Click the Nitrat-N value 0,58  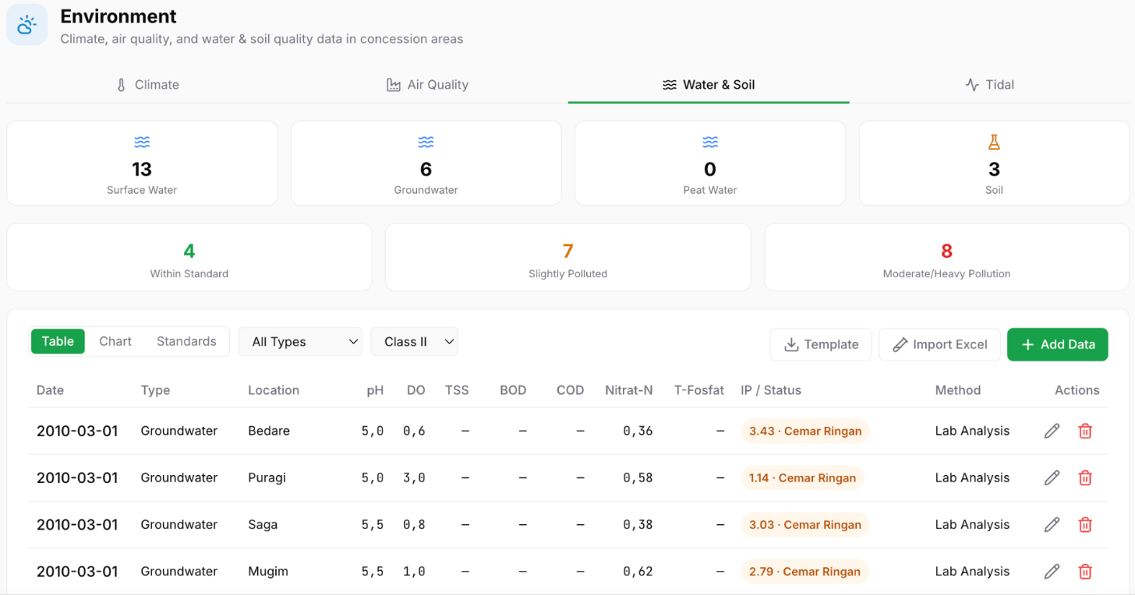[x=638, y=477]
